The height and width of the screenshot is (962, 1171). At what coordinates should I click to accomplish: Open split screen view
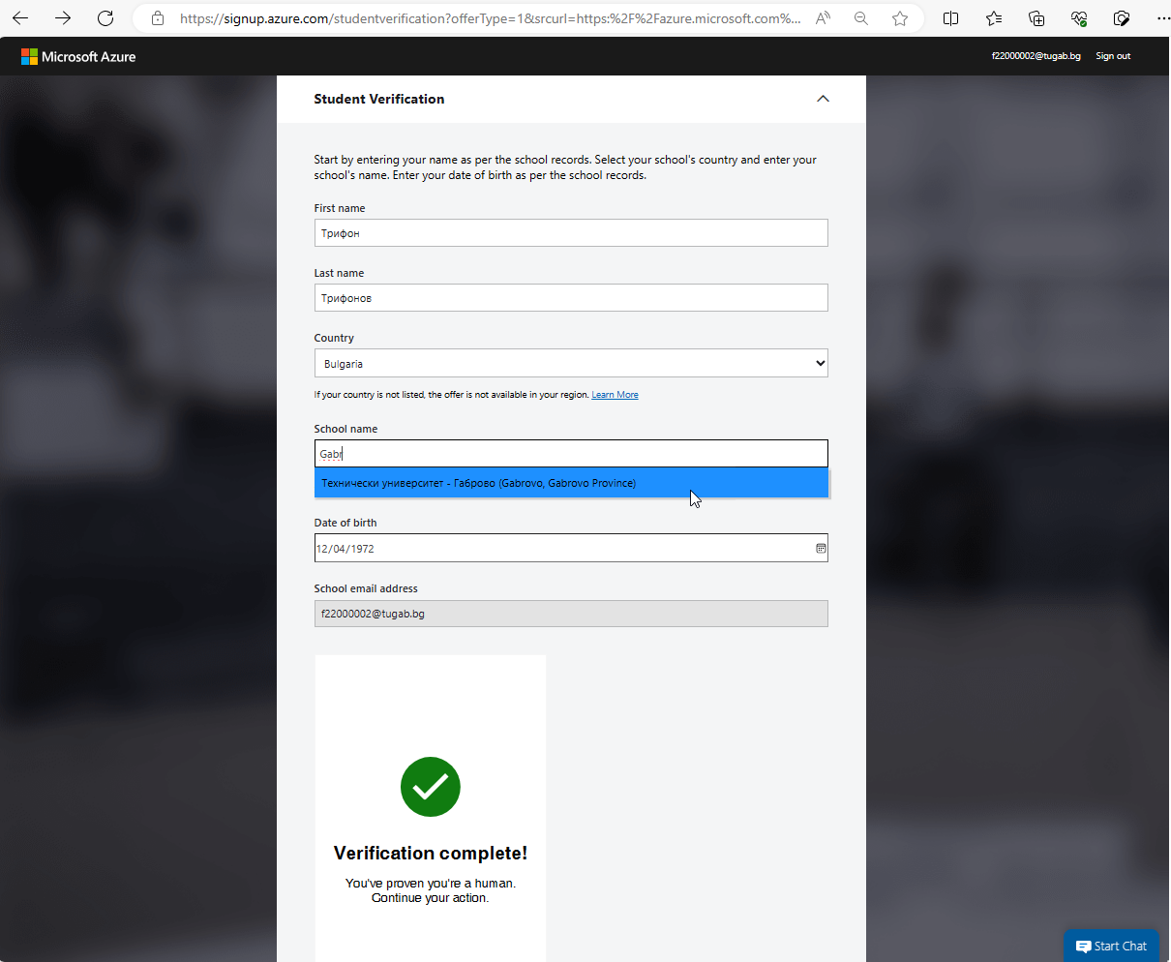[x=951, y=18]
